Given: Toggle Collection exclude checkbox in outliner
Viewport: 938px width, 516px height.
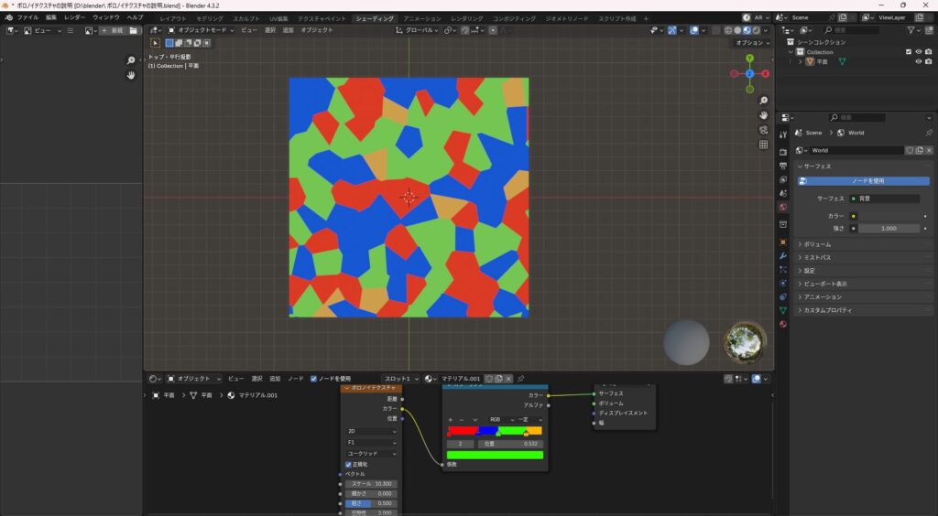Looking at the screenshot, I should pos(909,52).
